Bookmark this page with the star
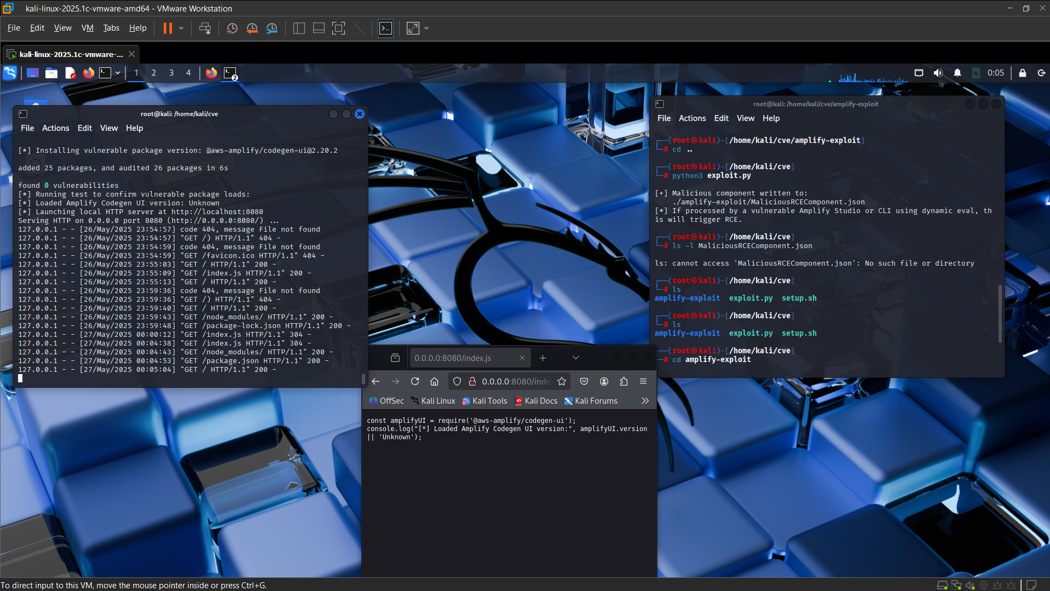Viewport: 1050px width, 591px height. click(562, 381)
